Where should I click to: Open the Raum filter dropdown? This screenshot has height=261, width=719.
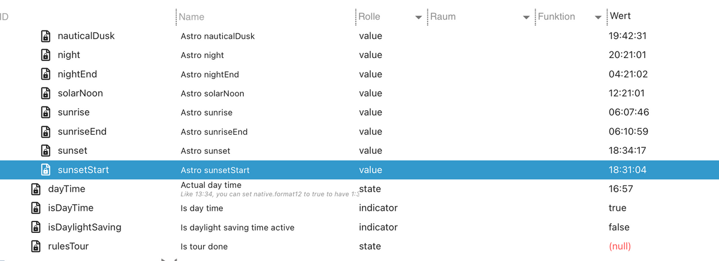[x=526, y=17]
